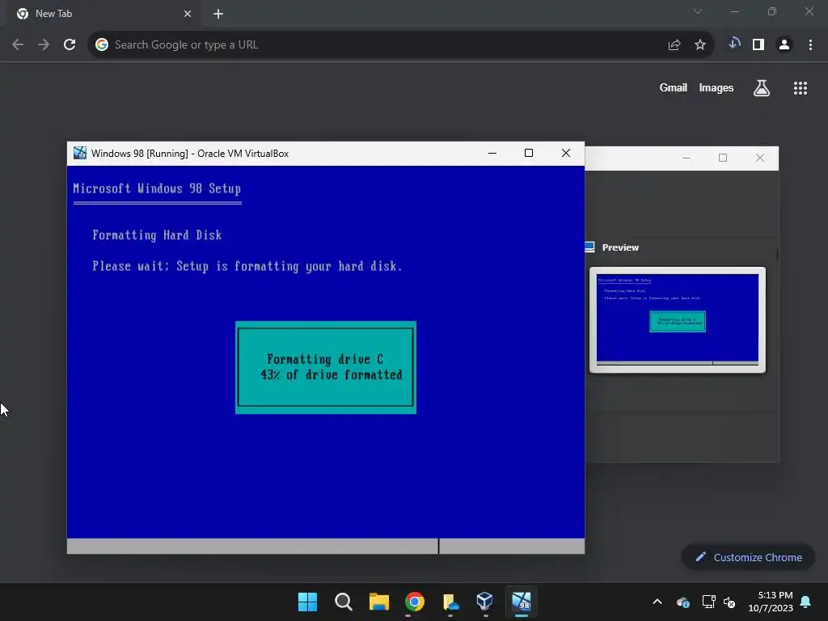Image resolution: width=828 pixels, height=621 pixels.
Task: Open the Chrome downloads icon
Action: [x=734, y=44]
